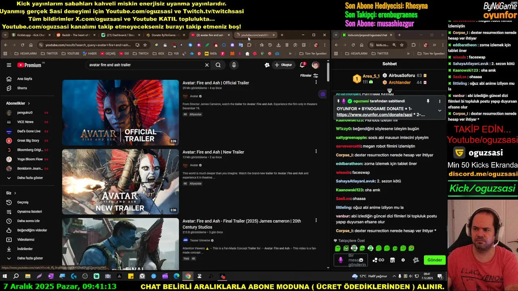Bookmark the Kick chat page with star
Viewport: 518px width, 291px height.
401,45
